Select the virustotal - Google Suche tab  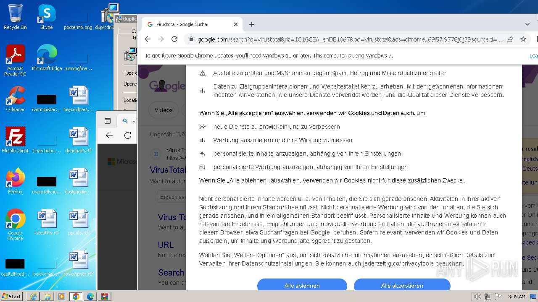[x=192, y=24]
